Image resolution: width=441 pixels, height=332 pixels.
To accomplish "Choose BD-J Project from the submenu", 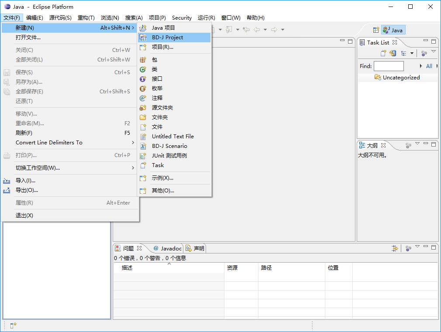I will coord(174,38).
